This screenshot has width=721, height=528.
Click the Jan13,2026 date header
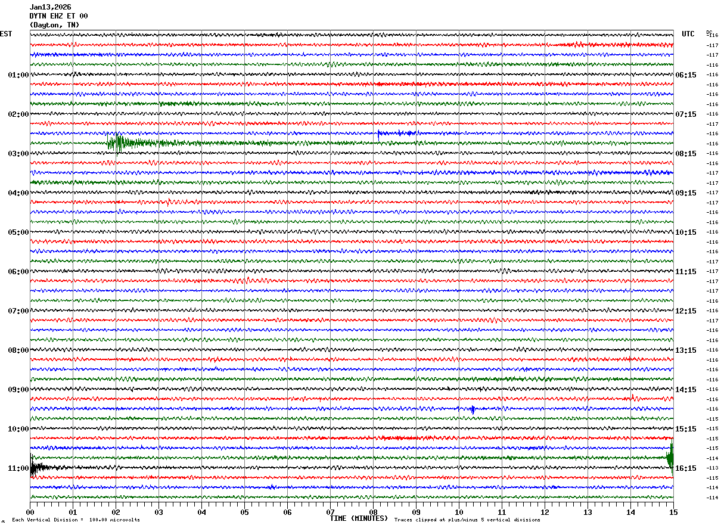pos(50,7)
